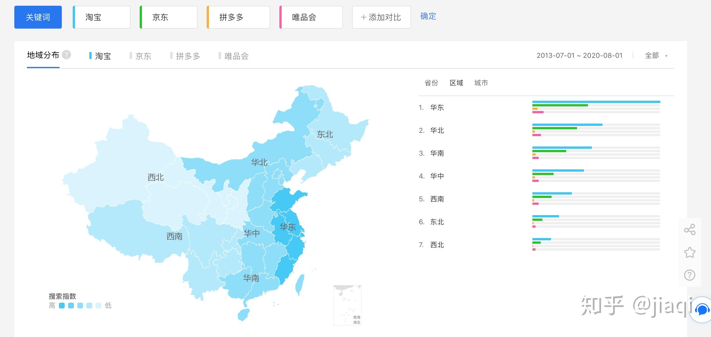Image resolution: width=711 pixels, height=337 pixels.
Task: Click the 关键词 button
Action: point(38,17)
